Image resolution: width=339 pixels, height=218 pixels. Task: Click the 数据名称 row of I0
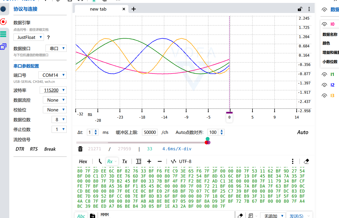click(x=330, y=34)
